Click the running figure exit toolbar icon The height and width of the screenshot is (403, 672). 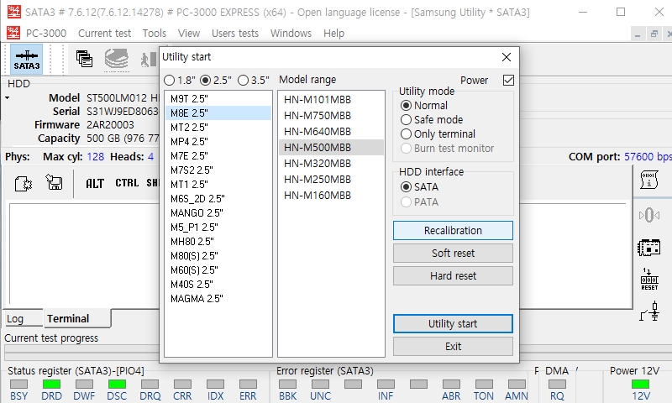point(150,59)
